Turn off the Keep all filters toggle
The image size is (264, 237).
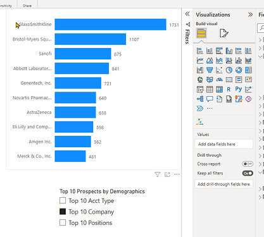pos(248,173)
